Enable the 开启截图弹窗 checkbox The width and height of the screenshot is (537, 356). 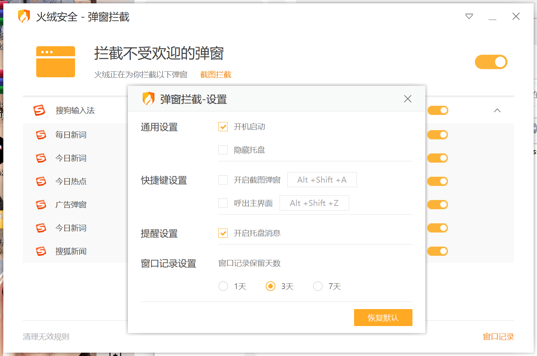click(x=223, y=180)
